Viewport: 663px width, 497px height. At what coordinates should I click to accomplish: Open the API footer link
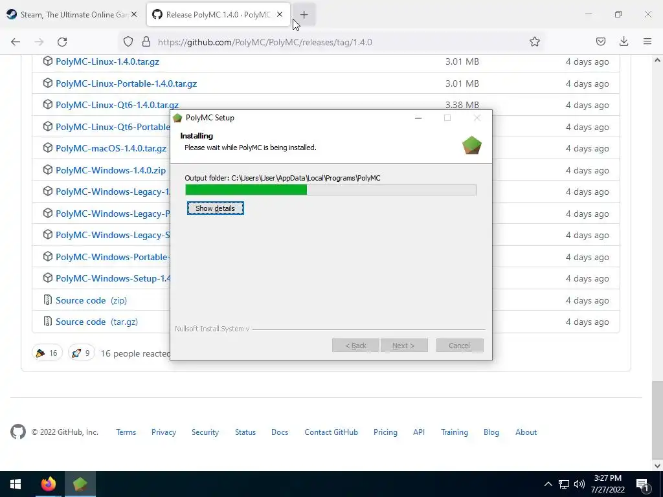pyautogui.click(x=419, y=432)
